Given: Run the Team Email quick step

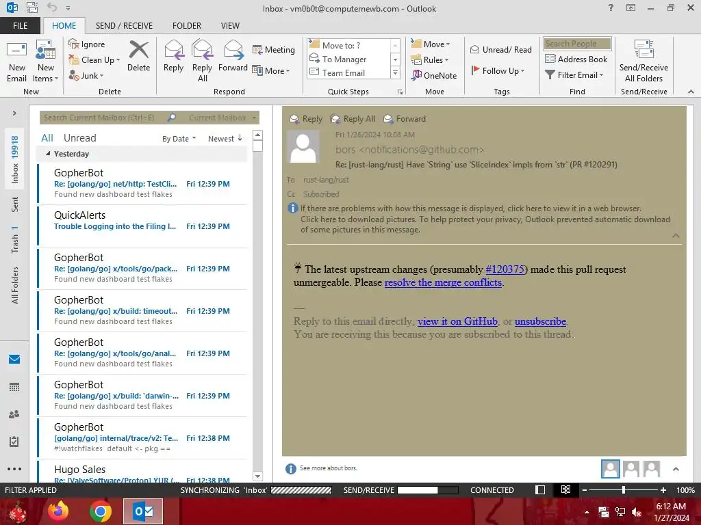Looking at the screenshot, I should point(349,72).
